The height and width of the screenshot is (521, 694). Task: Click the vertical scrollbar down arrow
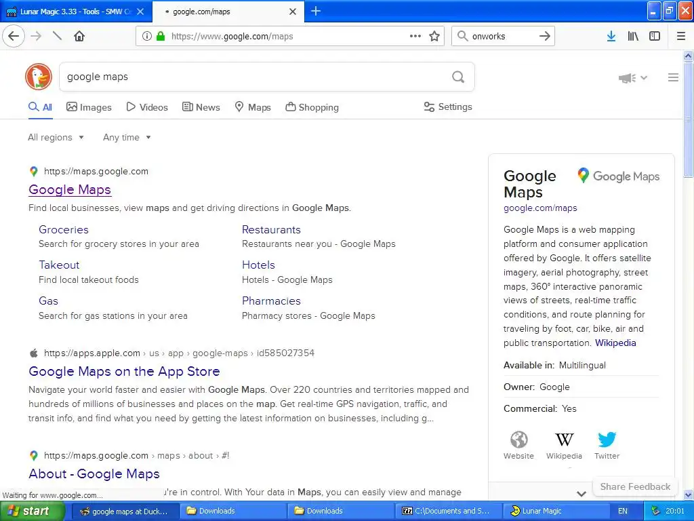(x=689, y=495)
